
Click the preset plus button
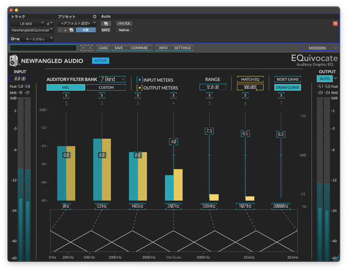click(x=66, y=30)
